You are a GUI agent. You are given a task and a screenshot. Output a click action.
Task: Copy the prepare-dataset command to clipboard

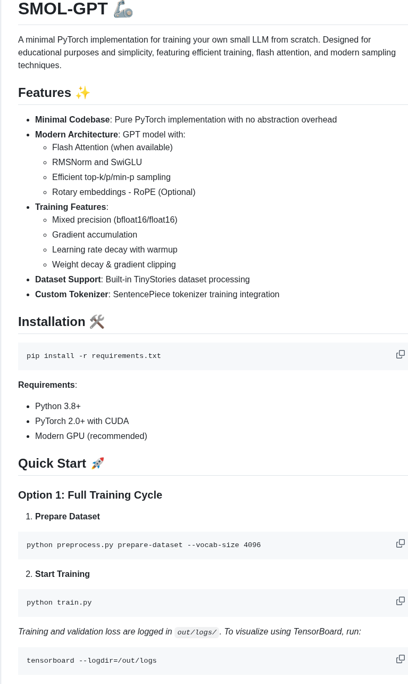pyautogui.click(x=400, y=543)
